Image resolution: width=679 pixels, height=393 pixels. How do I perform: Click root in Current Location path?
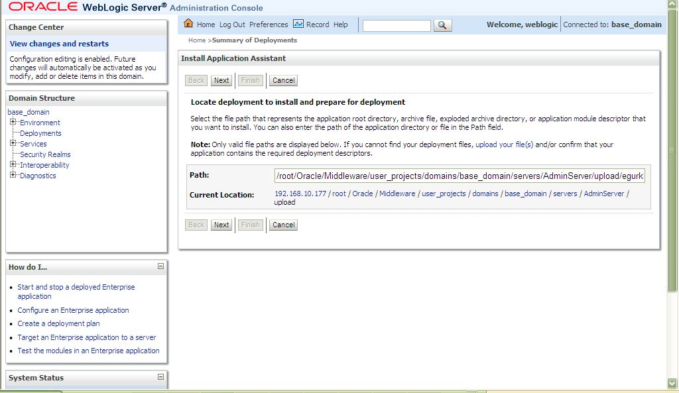tap(339, 194)
